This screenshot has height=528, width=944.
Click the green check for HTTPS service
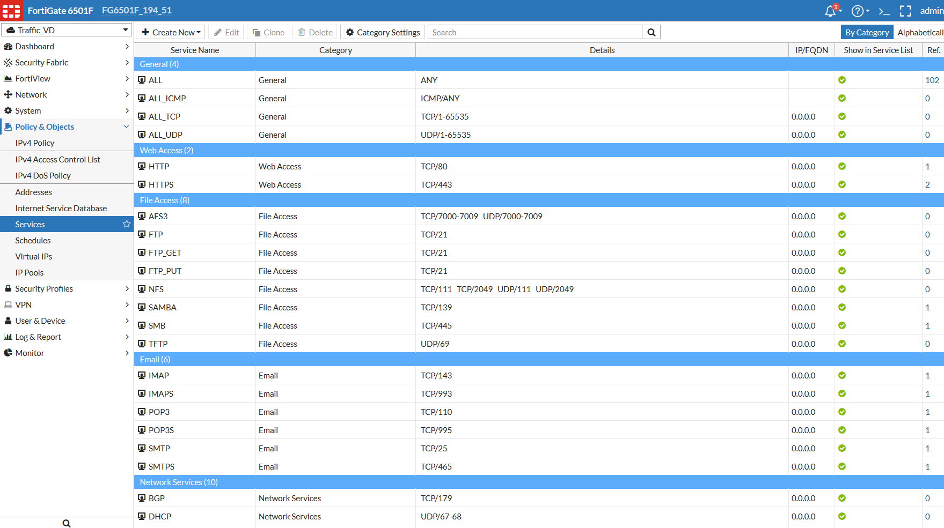pyautogui.click(x=842, y=184)
